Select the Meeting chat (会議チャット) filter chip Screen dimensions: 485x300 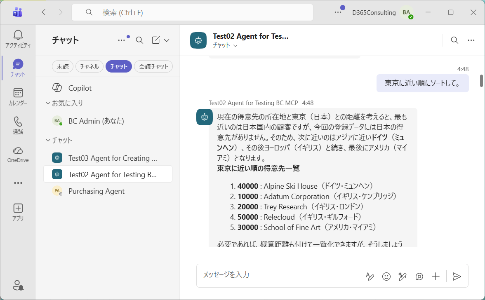pos(153,66)
